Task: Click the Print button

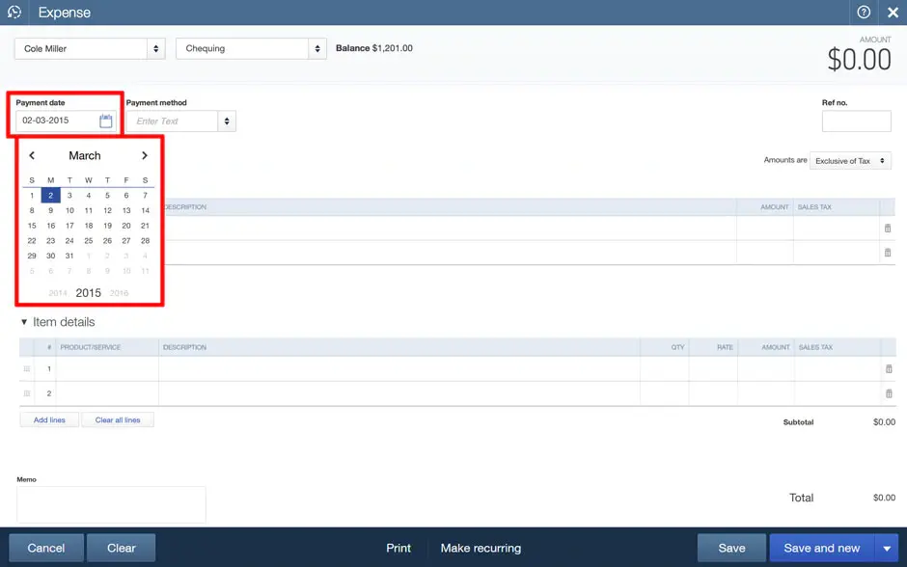Action: tap(399, 548)
